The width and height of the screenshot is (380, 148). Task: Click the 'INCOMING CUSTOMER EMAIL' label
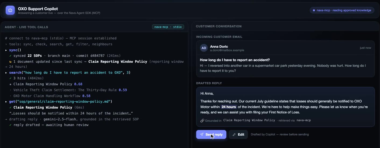(219, 37)
